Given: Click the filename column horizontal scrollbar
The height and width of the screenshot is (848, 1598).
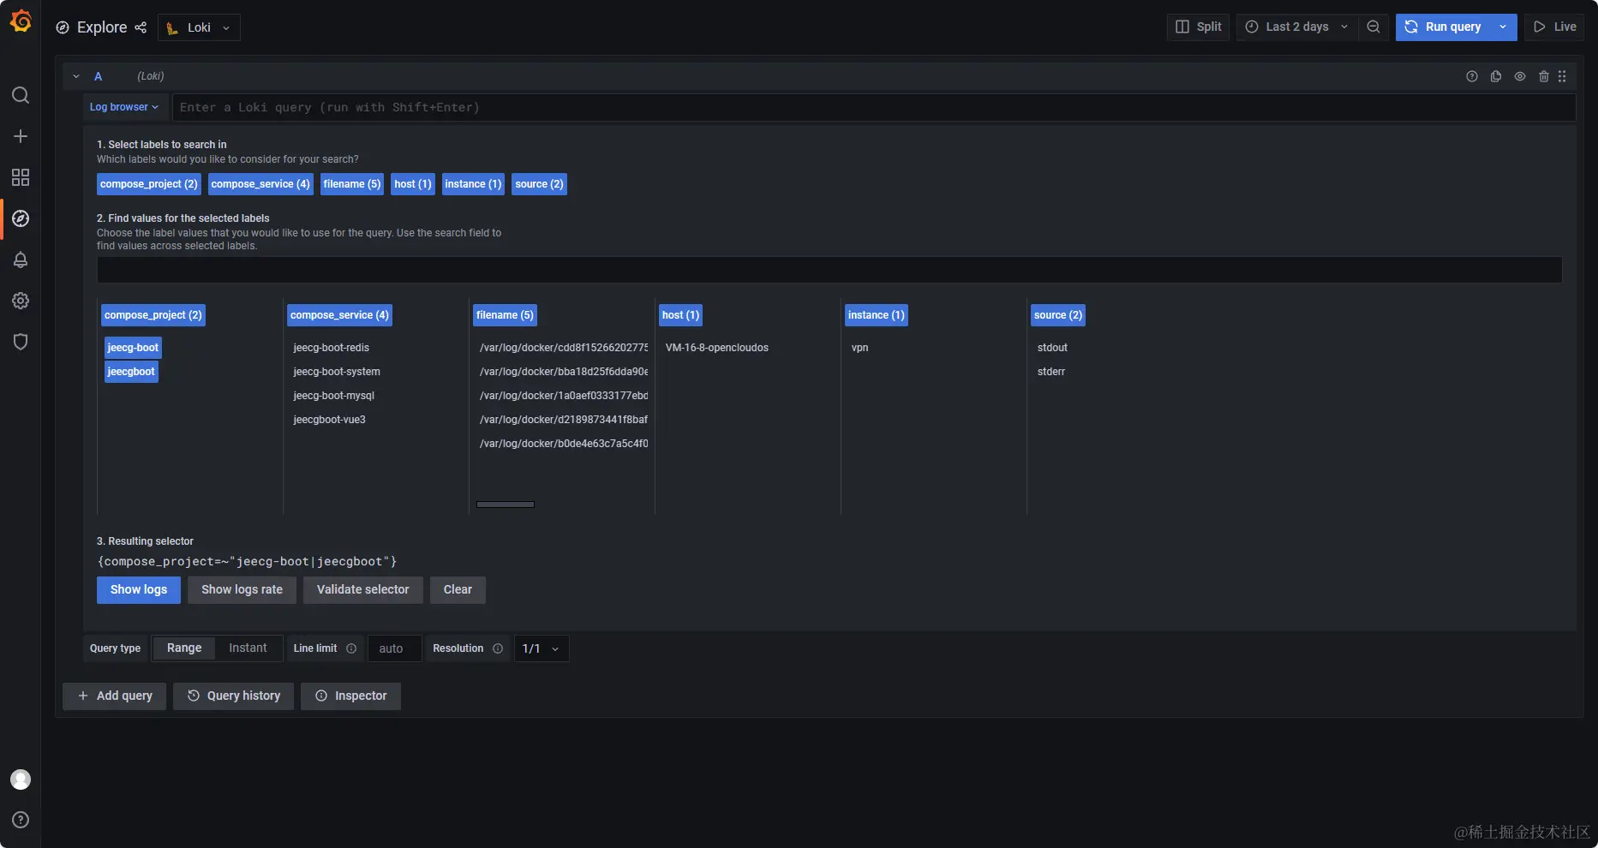Looking at the screenshot, I should pyautogui.click(x=506, y=505).
